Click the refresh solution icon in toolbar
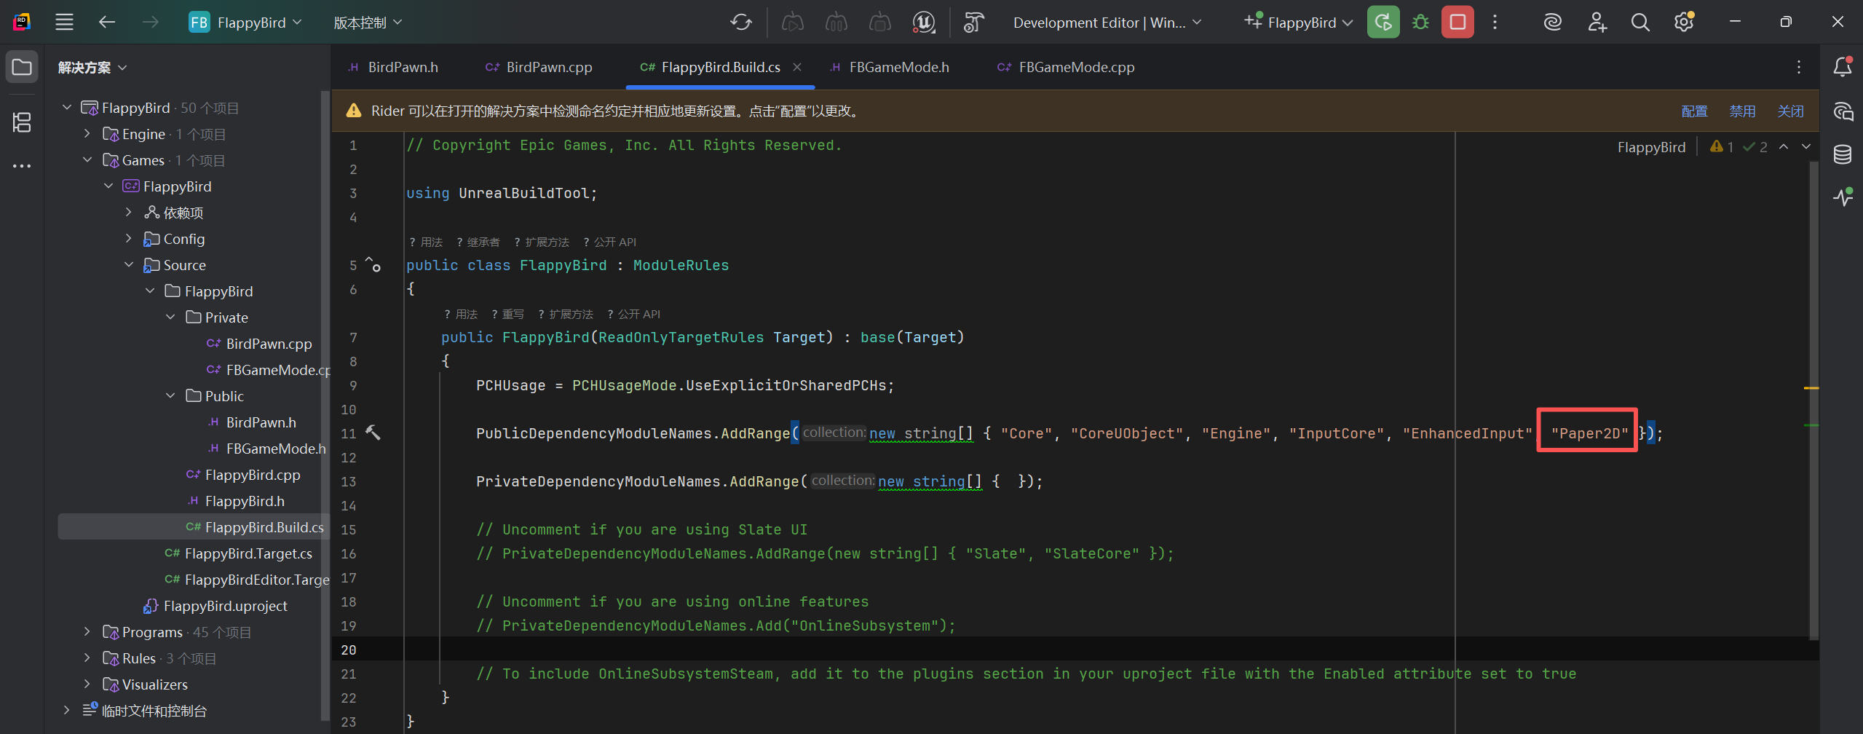Screen dimensions: 1863x734 tap(741, 22)
